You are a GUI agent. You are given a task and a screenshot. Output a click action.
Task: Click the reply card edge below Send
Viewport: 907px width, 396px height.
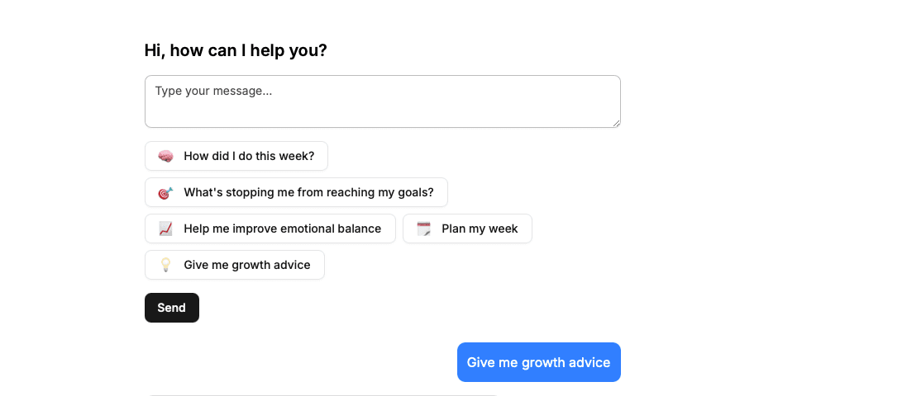pos(322,394)
